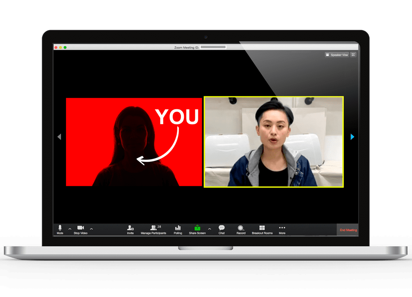The height and width of the screenshot is (297, 412).
Task: Open the More options menu
Action: tap(282, 228)
